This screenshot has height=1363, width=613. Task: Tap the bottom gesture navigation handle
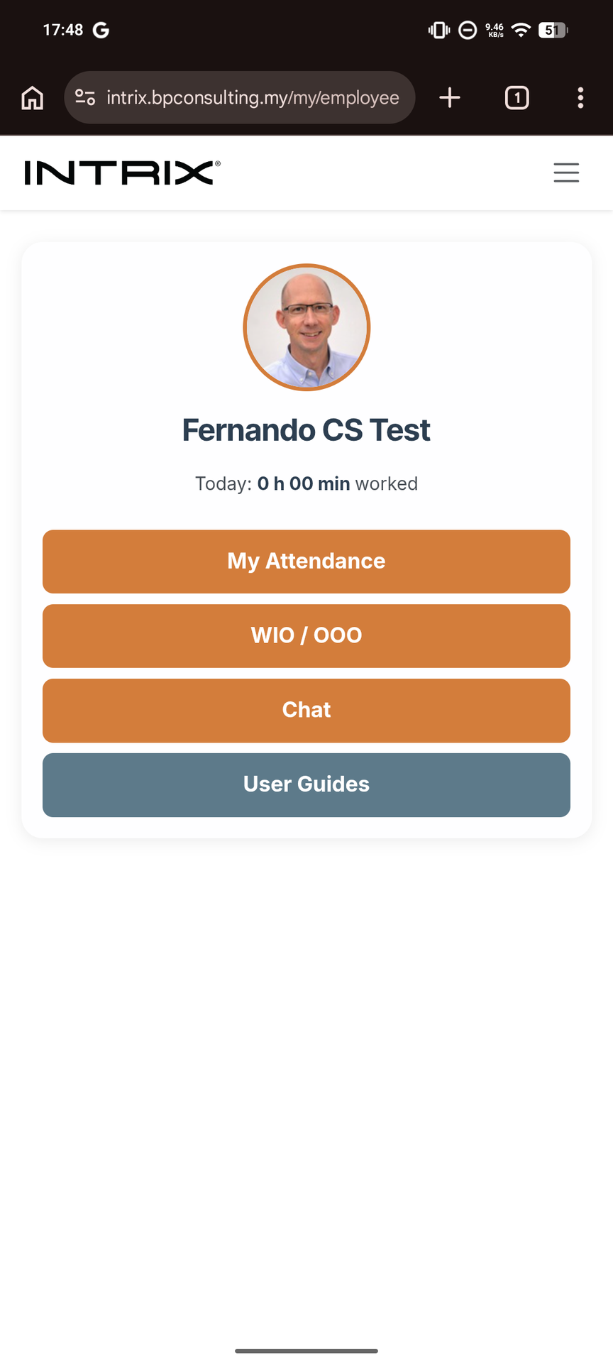point(306,1351)
